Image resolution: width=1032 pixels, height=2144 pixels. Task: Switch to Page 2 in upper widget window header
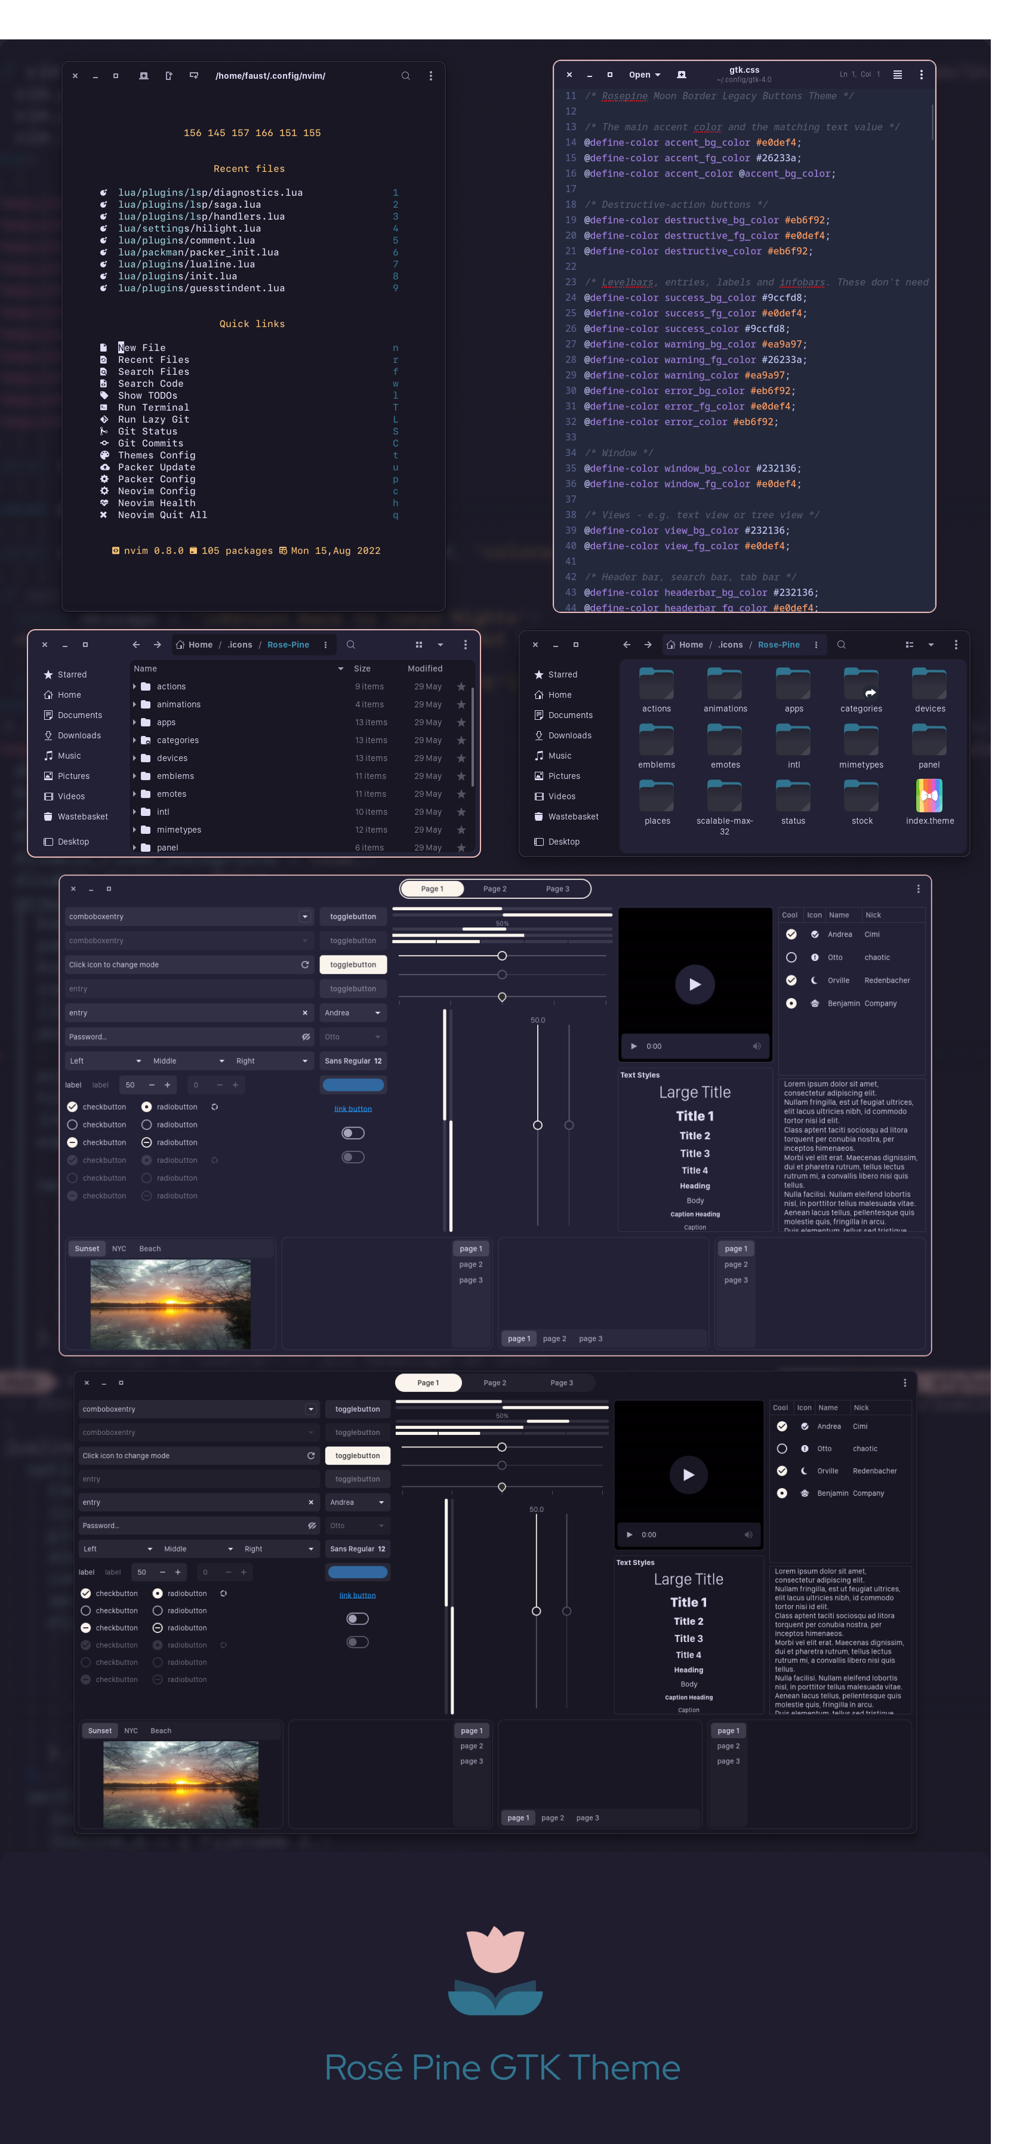point(494,889)
